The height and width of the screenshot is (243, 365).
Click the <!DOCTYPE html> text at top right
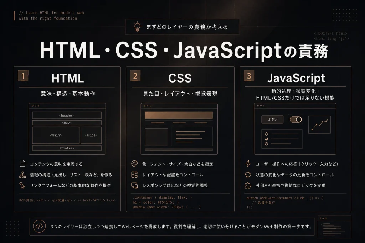pyautogui.click(x=330, y=33)
